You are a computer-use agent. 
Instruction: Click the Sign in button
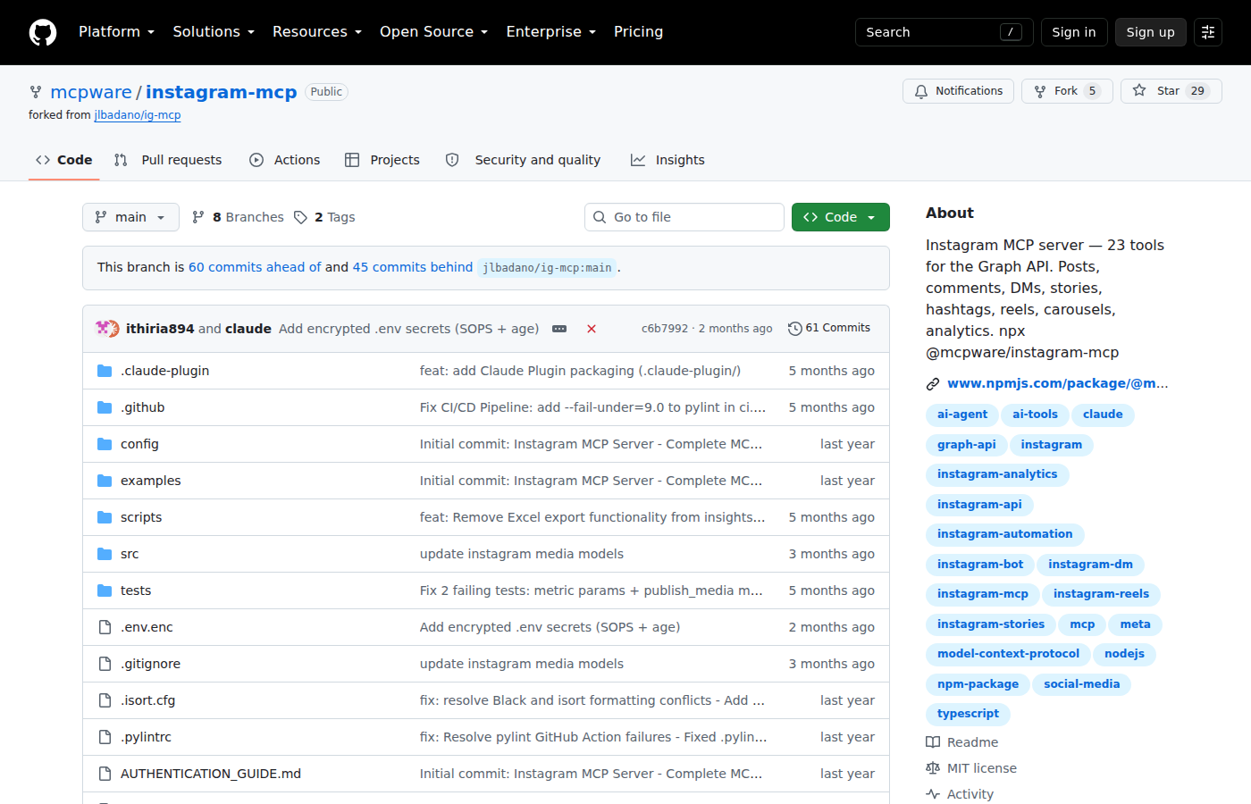pyautogui.click(x=1074, y=32)
